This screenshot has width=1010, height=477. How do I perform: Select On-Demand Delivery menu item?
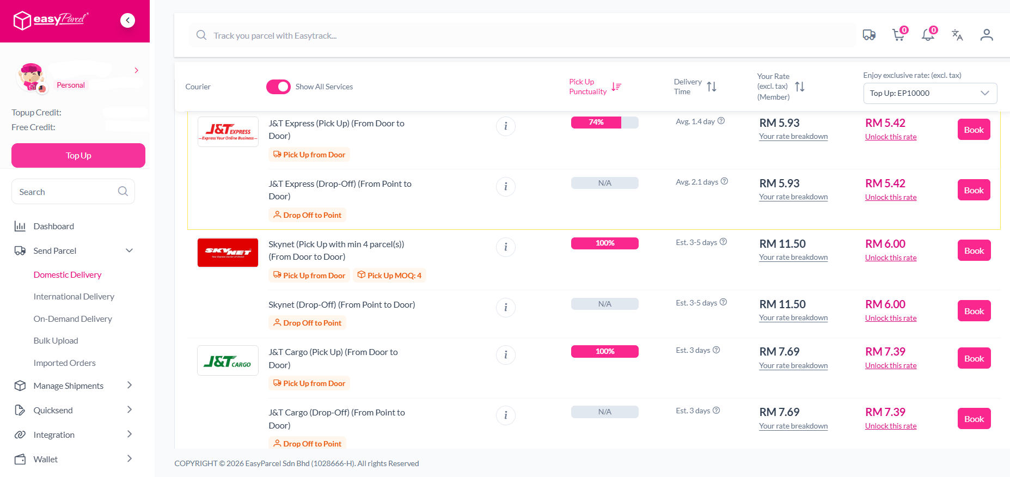(72, 319)
